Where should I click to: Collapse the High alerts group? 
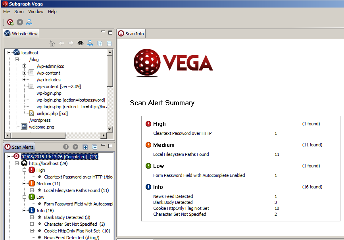[24, 170]
